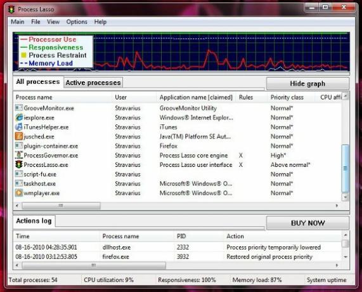Click Responsiveness legend entry in graph
Screen dimensions: 362x292
pos(52,48)
